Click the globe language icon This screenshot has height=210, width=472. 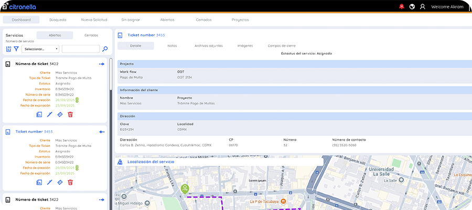pyautogui.click(x=412, y=7)
